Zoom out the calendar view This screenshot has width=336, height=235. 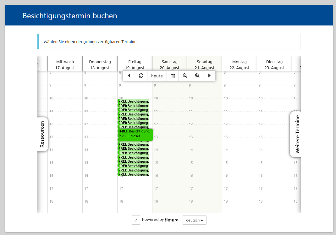coord(185,76)
